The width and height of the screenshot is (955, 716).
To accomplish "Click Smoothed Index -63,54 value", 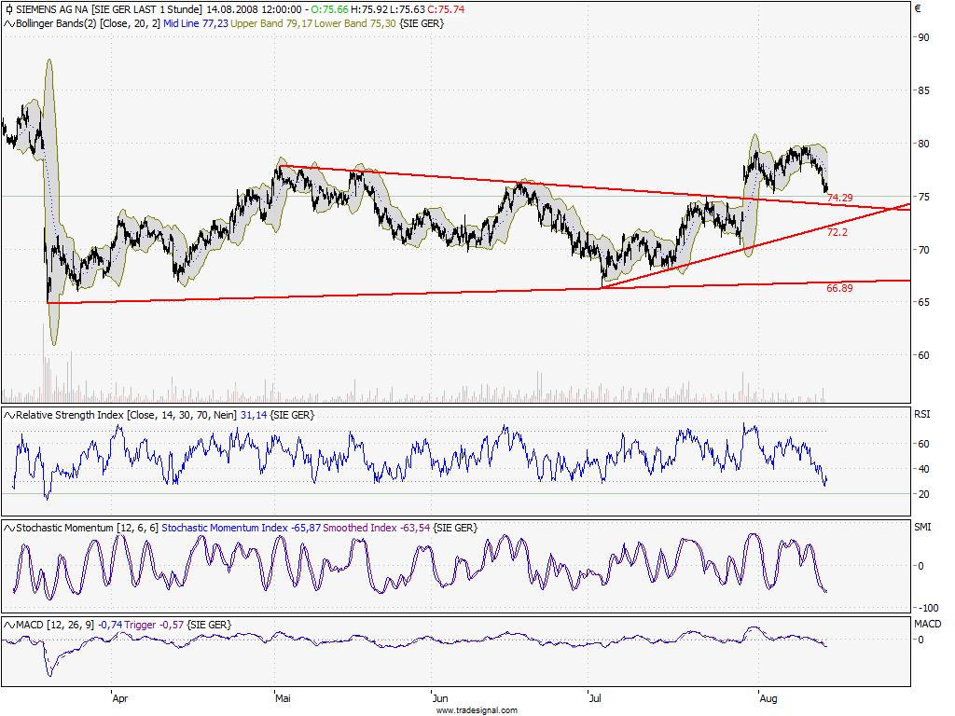I will click(377, 528).
